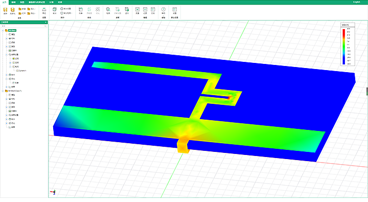Image resolution: width=368 pixels, height=202 pixels.
Task: Click the English language link
Action: coord(357,2)
